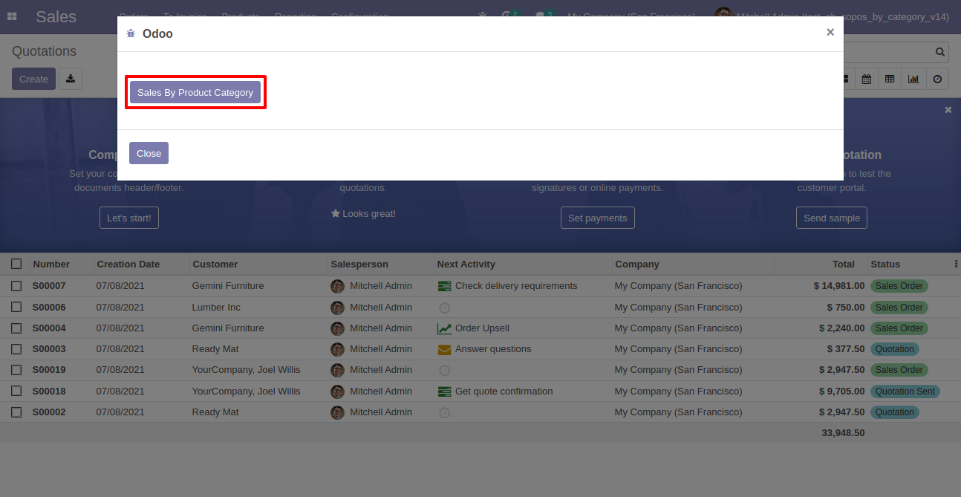Check the box for order S00019
The image size is (961, 497).
click(16, 370)
